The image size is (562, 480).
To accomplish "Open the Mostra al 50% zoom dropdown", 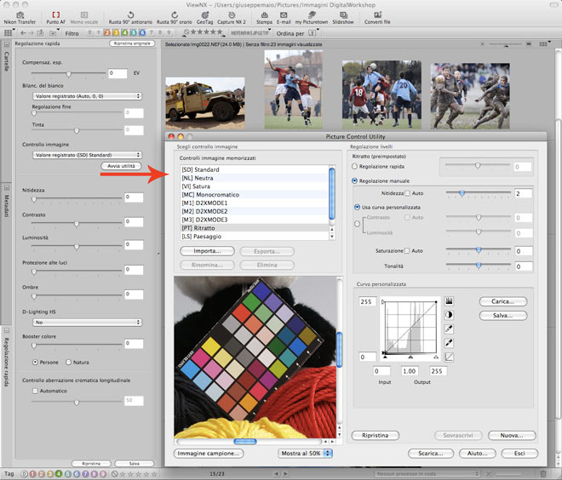I will tap(306, 454).
